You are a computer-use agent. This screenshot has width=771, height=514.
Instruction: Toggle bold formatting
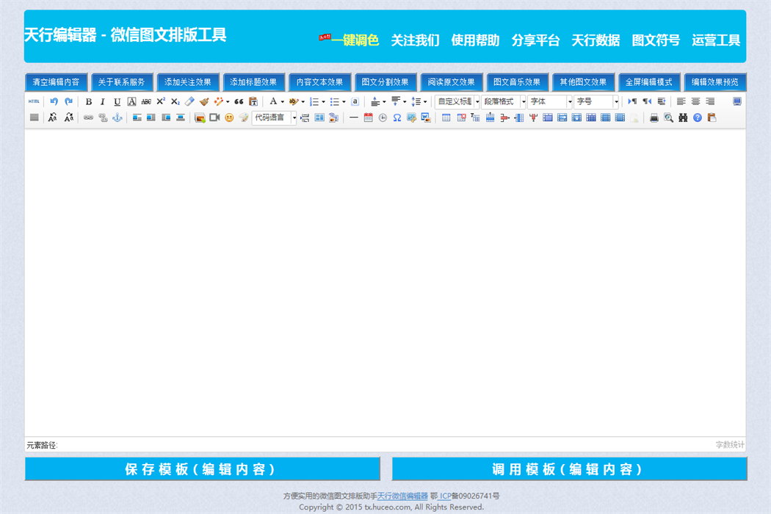tap(89, 102)
